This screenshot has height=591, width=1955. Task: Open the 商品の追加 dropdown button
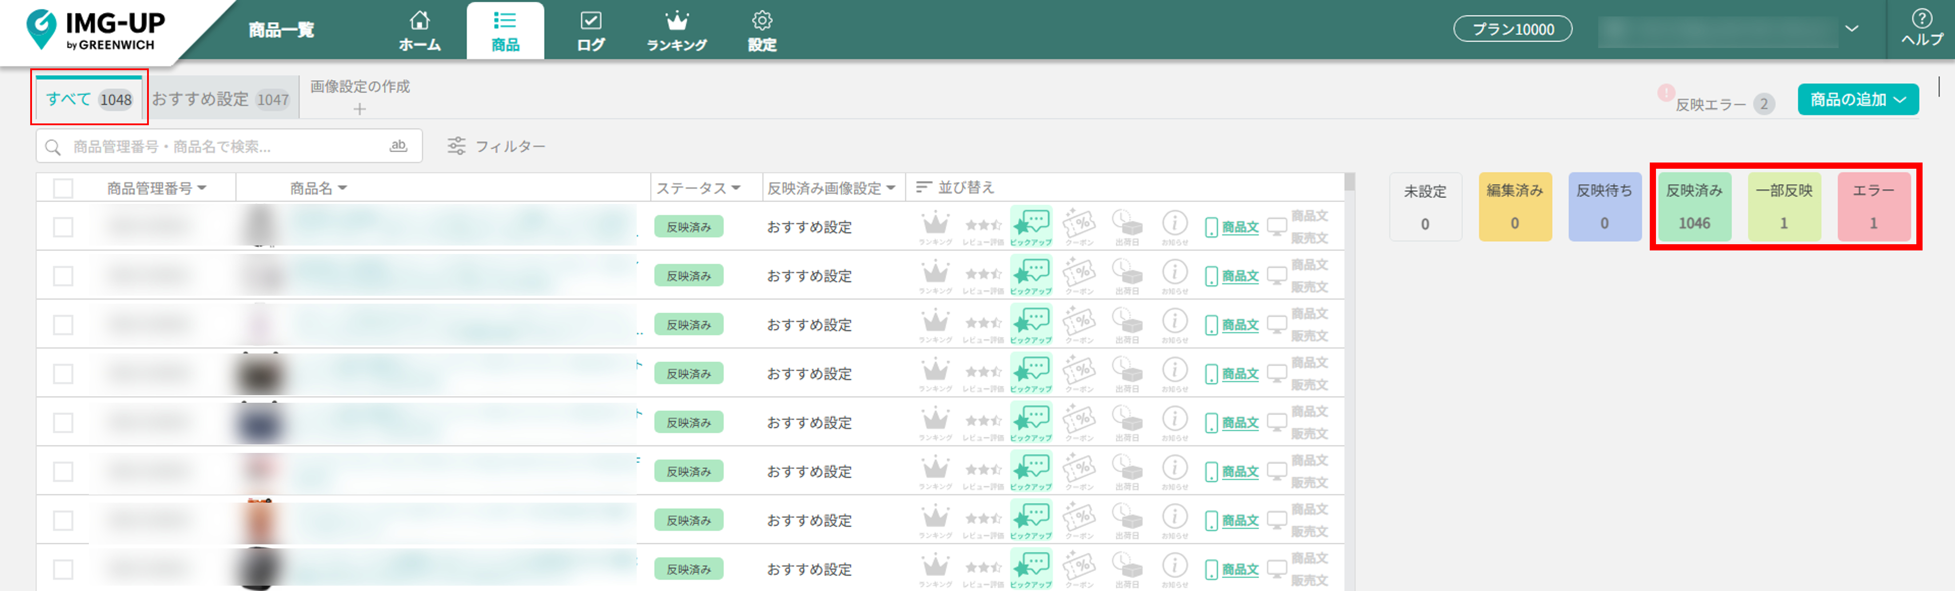(x=1857, y=99)
